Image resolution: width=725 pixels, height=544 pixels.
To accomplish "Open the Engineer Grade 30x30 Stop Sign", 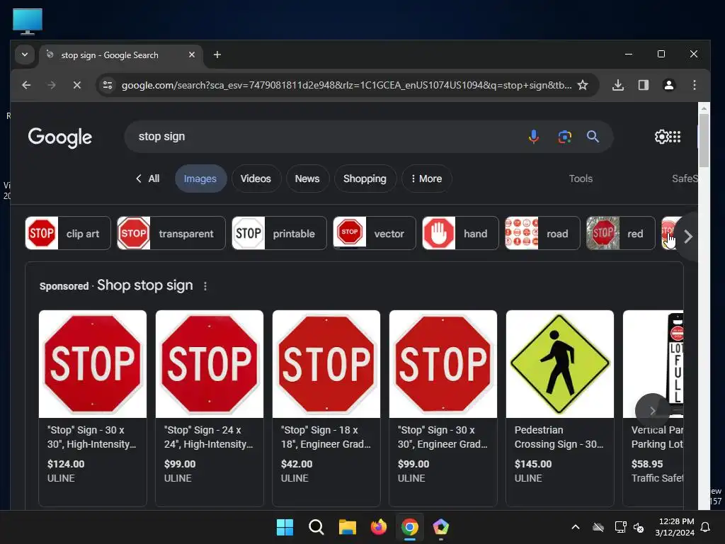I will tap(443, 408).
